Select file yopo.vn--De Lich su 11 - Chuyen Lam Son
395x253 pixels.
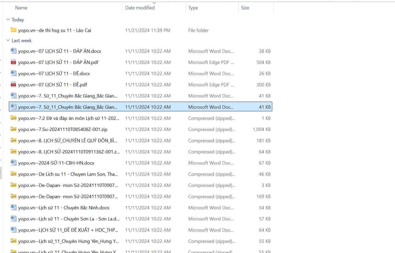tap(68, 174)
